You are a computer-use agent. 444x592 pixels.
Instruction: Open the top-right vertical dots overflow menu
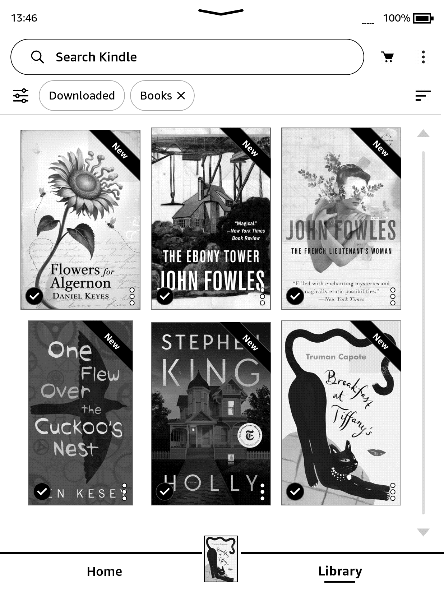[x=424, y=57]
